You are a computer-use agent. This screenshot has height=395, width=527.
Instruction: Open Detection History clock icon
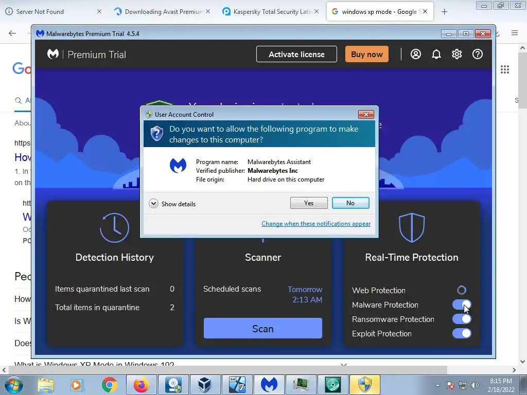point(114,227)
